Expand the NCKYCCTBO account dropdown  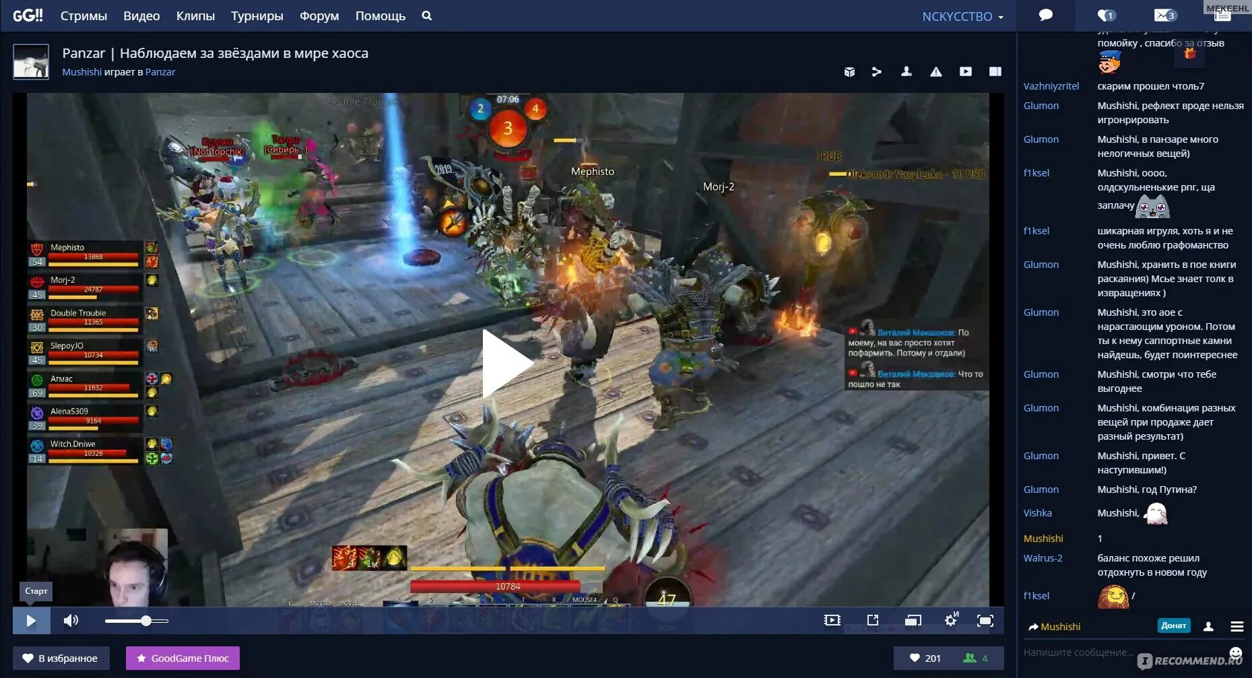tap(962, 16)
